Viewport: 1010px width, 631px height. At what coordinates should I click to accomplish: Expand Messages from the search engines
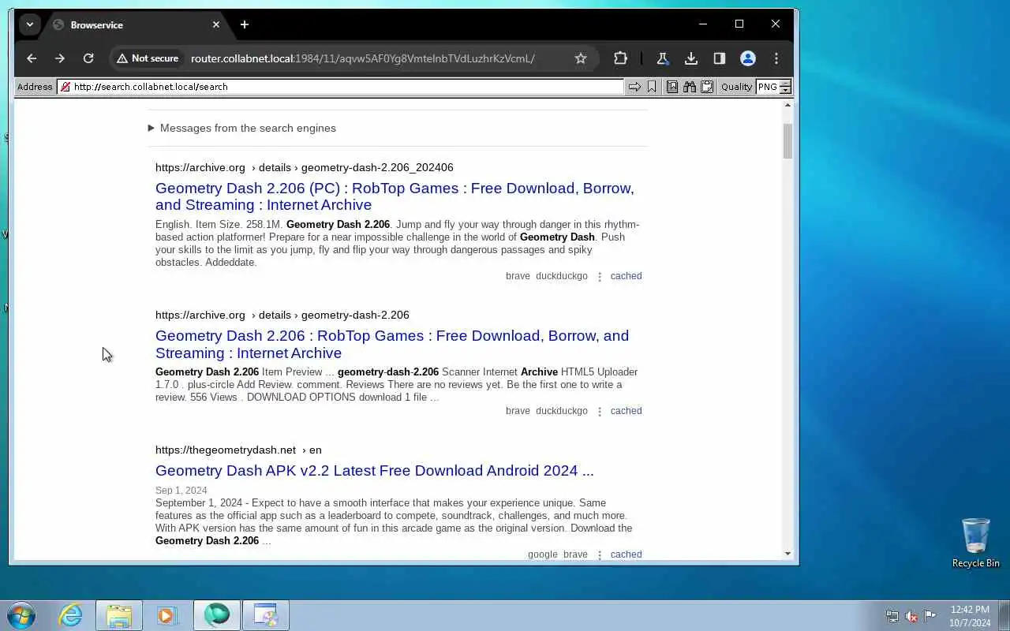241,128
